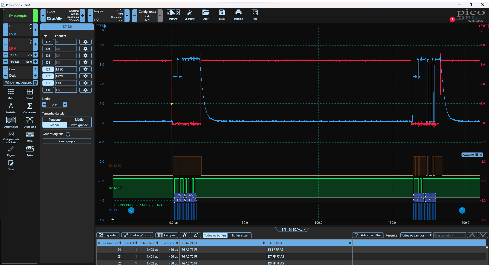The height and width of the screenshot is (265, 489).
Task: Toggle digital channel D3
Action: pos(48,69)
